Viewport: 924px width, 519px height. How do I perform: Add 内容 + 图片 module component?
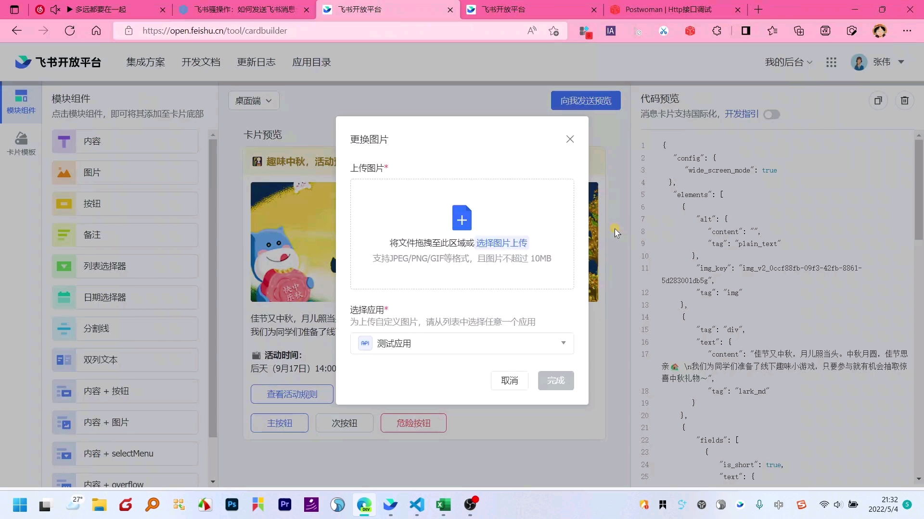coord(125,422)
